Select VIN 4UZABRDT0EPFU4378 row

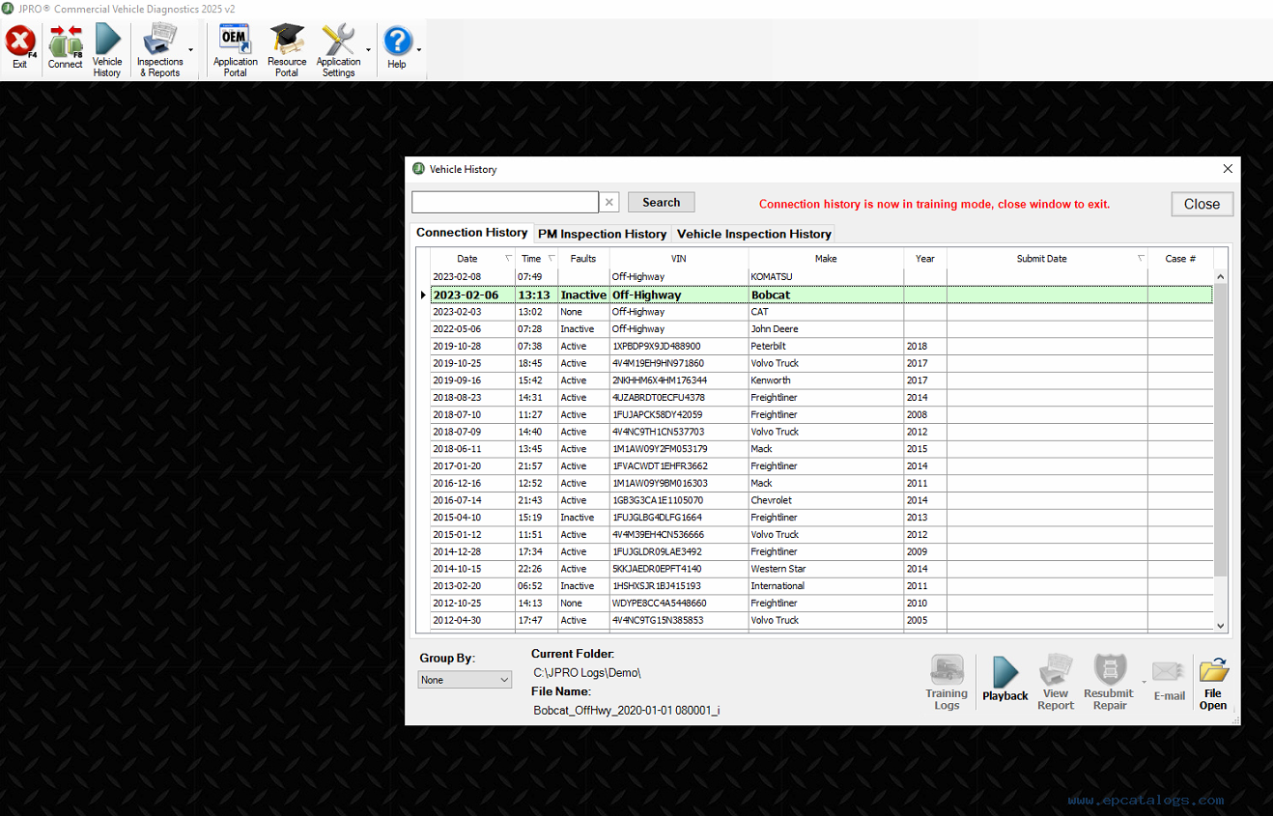[821, 397]
